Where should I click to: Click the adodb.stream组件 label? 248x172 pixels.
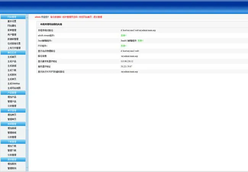point(46,35)
